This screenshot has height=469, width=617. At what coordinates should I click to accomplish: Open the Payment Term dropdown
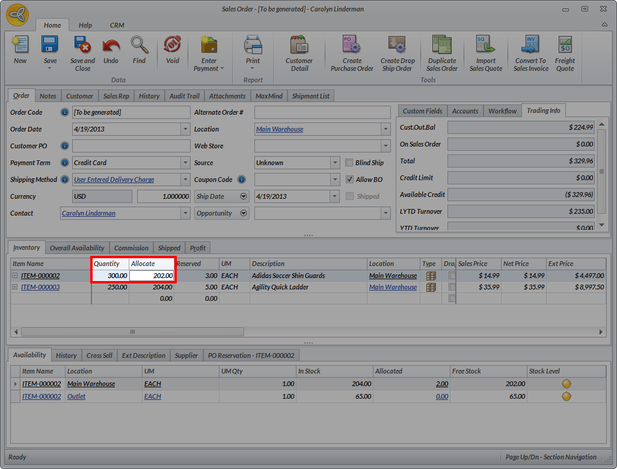tap(185, 163)
